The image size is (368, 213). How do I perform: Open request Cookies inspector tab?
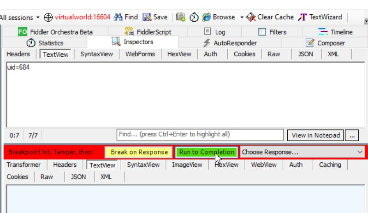click(x=244, y=54)
